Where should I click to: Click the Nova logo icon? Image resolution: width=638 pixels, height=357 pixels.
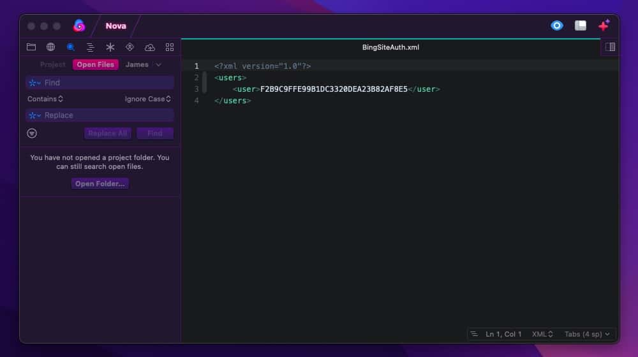pyautogui.click(x=79, y=25)
